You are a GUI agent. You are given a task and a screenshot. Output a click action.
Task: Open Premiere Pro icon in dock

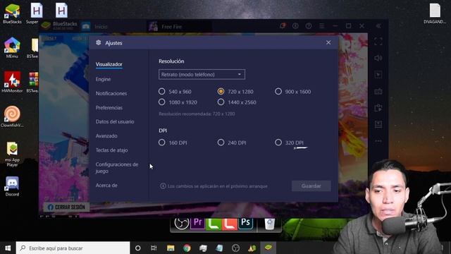197,223
